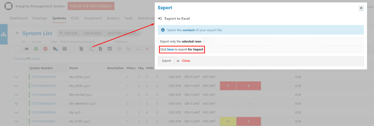The width and height of the screenshot is (374, 126).
Task: Click the yellow M cell for kfe_57567_sys1
Action: click(228, 121)
